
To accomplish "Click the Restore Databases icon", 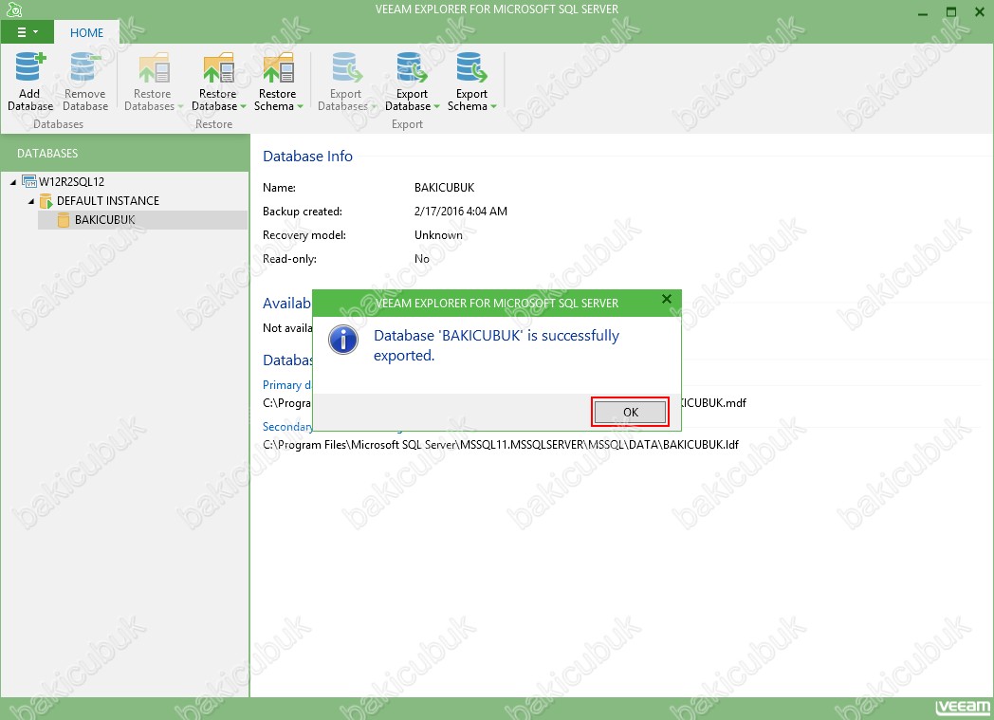I will (x=153, y=67).
